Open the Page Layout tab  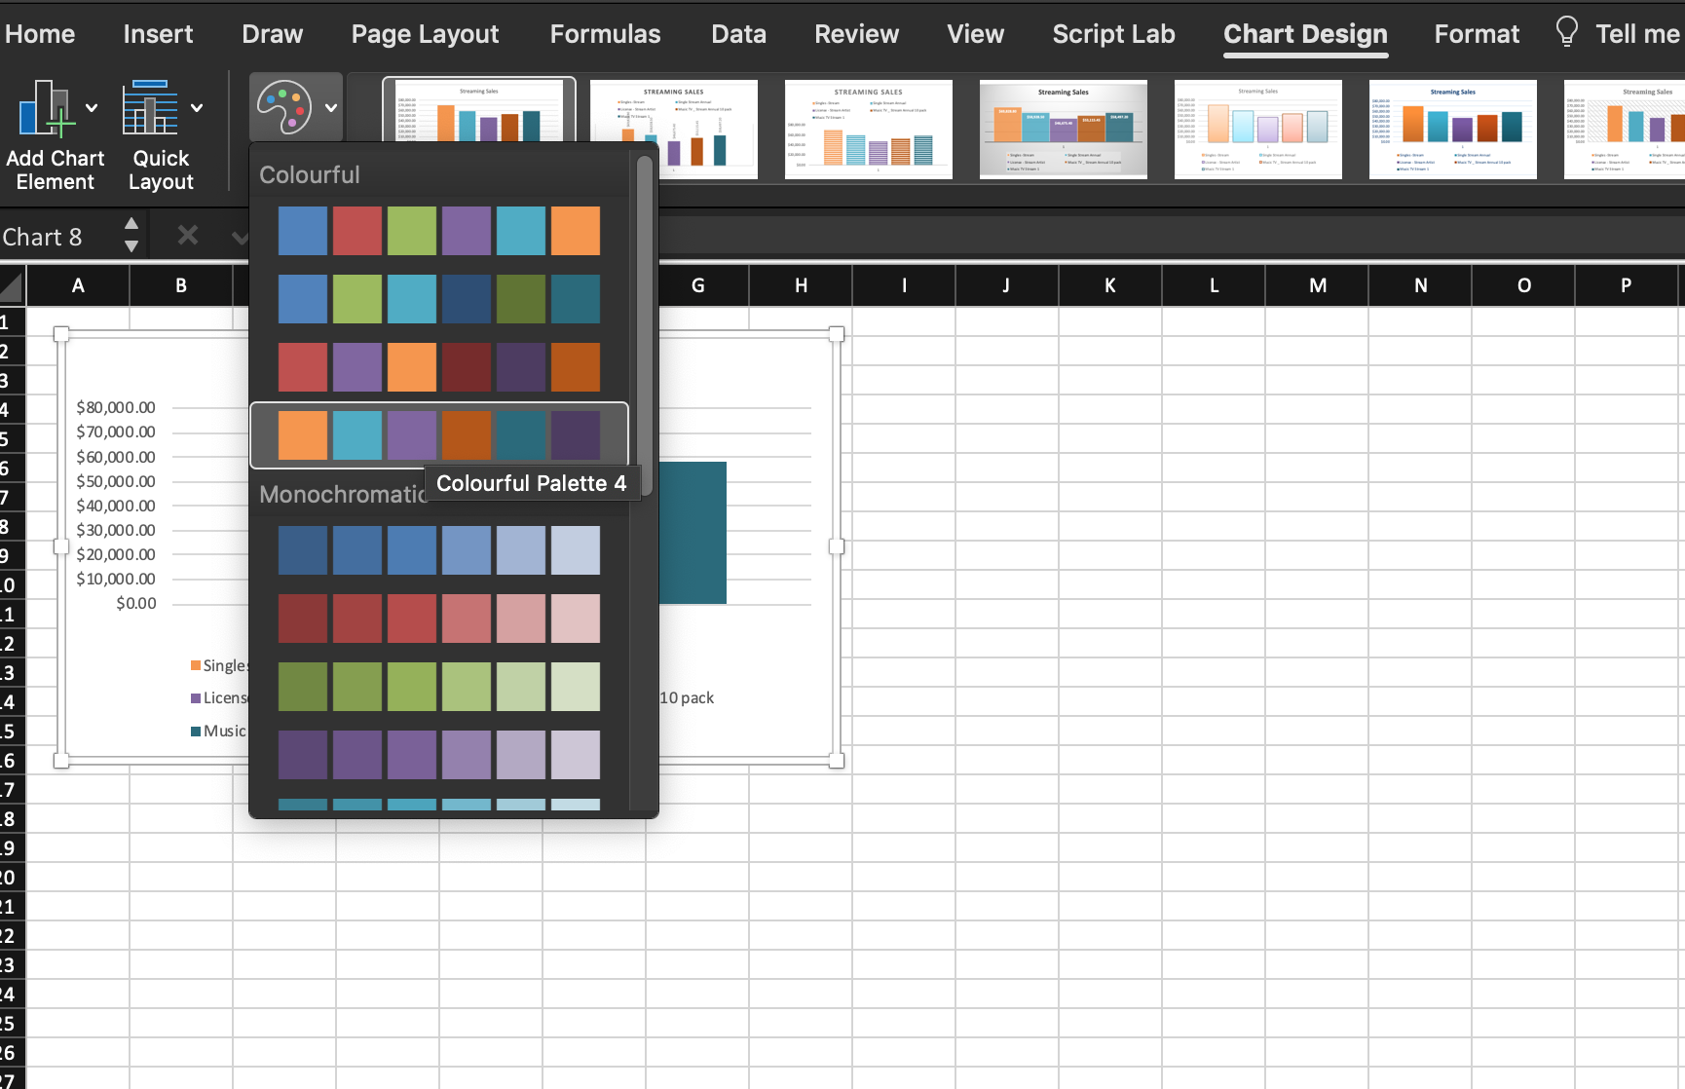tap(425, 34)
